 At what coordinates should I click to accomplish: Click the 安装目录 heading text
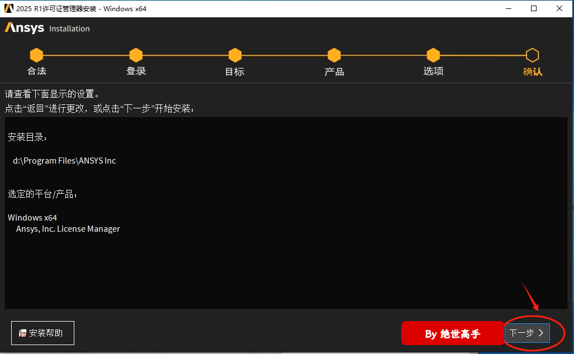[x=27, y=137]
